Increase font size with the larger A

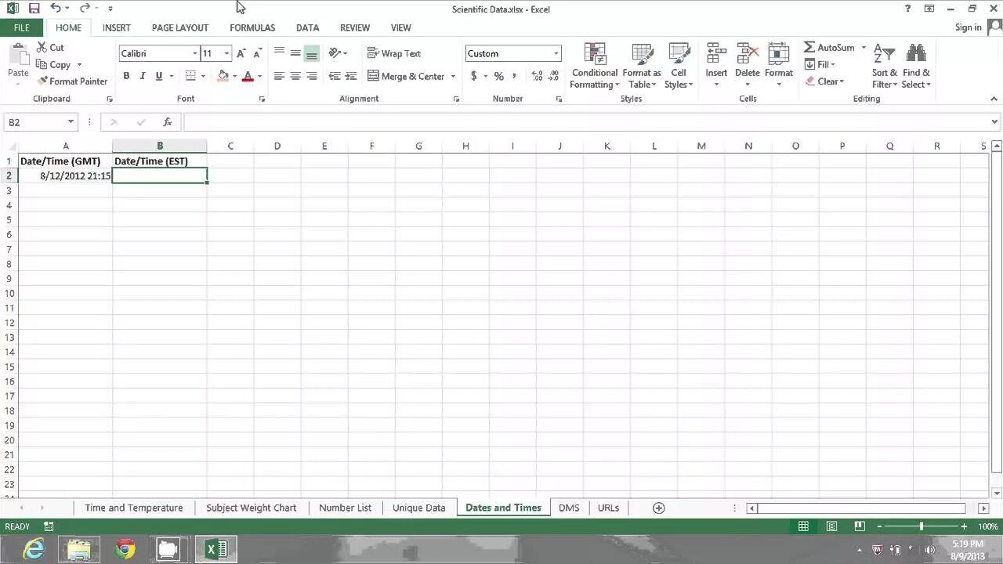pyautogui.click(x=241, y=53)
